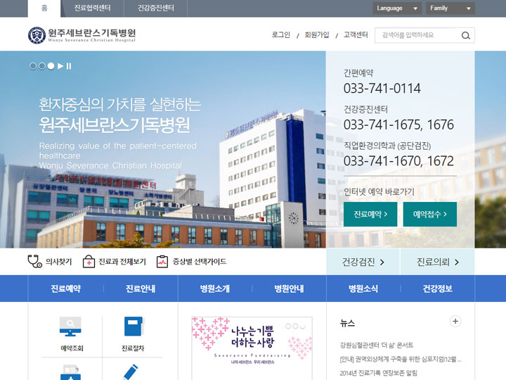Select the third hero slide indicator dot
Viewport: 506px width, 380px height.
click(51, 66)
